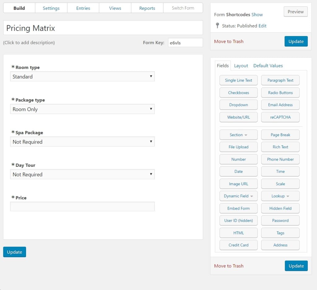This screenshot has width=317, height=290.
Task: Click the Update button below the form
Action: tap(15, 252)
